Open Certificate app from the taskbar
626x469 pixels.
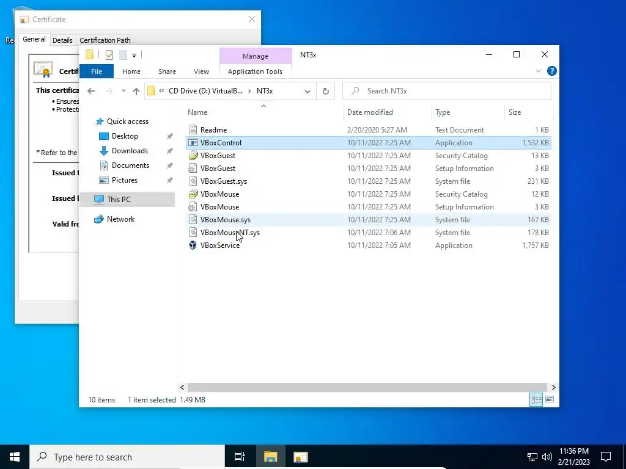coord(300,457)
